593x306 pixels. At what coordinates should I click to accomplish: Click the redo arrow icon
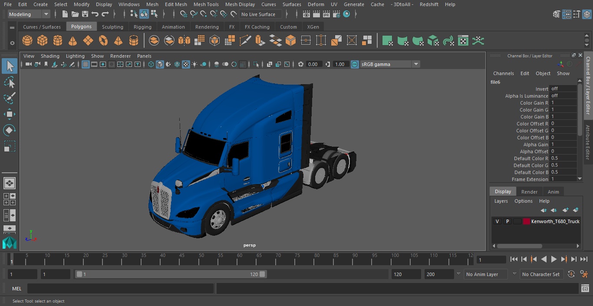click(x=105, y=14)
